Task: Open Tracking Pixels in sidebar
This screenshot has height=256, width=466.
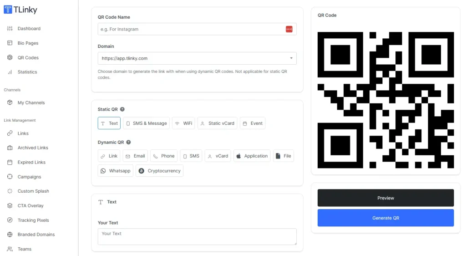Action: (33, 220)
